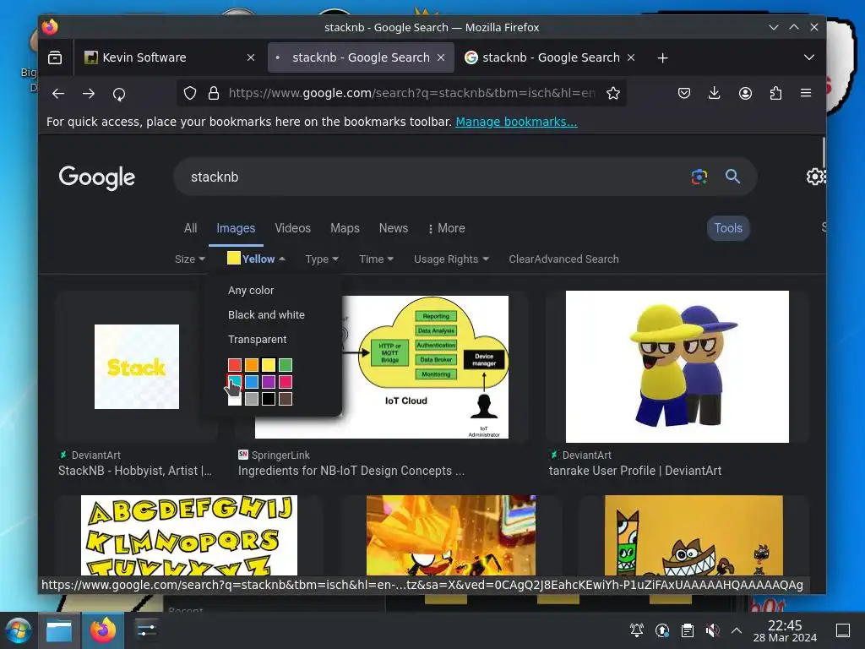Image resolution: width=865 pixels, height=649 pixels.
Task: Expand the Time filter dropdown
Action: point(376,259)
